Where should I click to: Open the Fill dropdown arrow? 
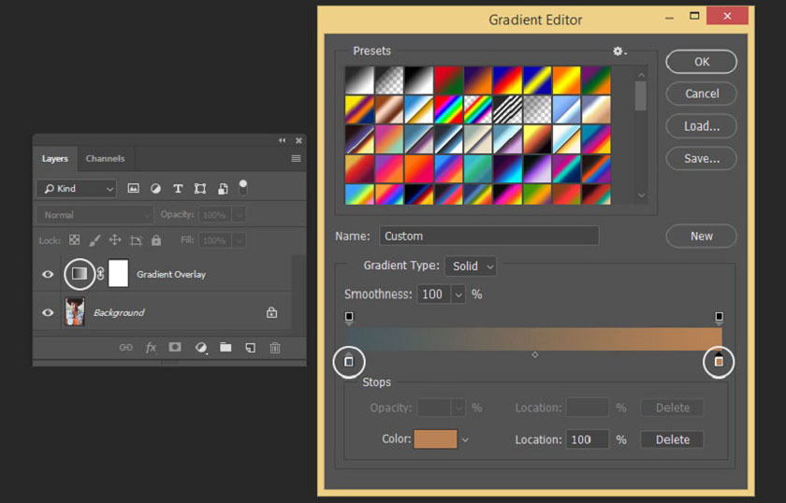point(240,241)
